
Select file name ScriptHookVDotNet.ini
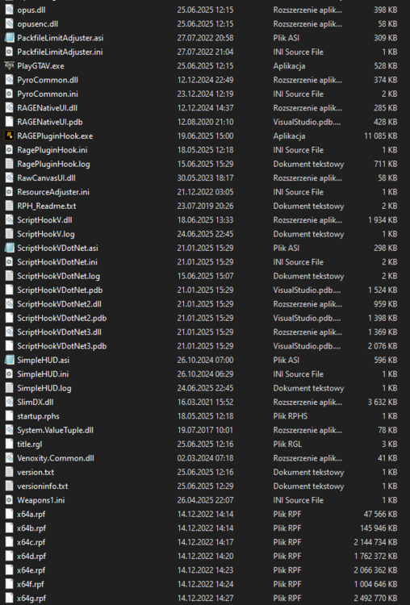coord(57,262)
